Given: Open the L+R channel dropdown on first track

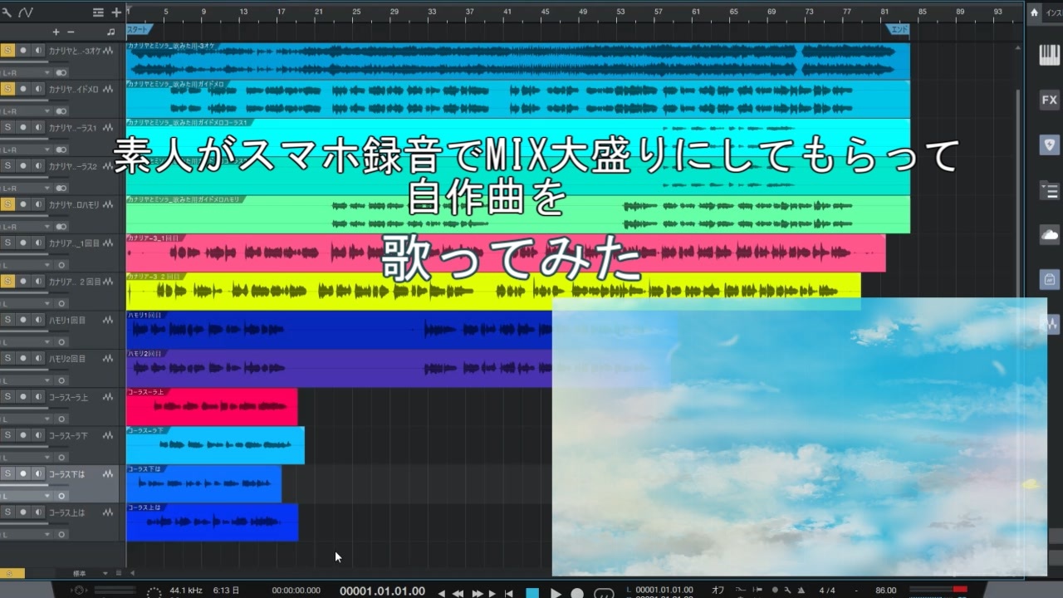Looking at the screenshot, I should click(26, 72).
